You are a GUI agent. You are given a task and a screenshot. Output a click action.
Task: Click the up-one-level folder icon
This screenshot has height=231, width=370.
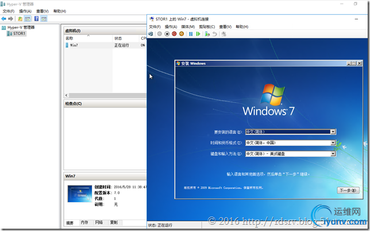pyautogui.click(x=20, y=18)
